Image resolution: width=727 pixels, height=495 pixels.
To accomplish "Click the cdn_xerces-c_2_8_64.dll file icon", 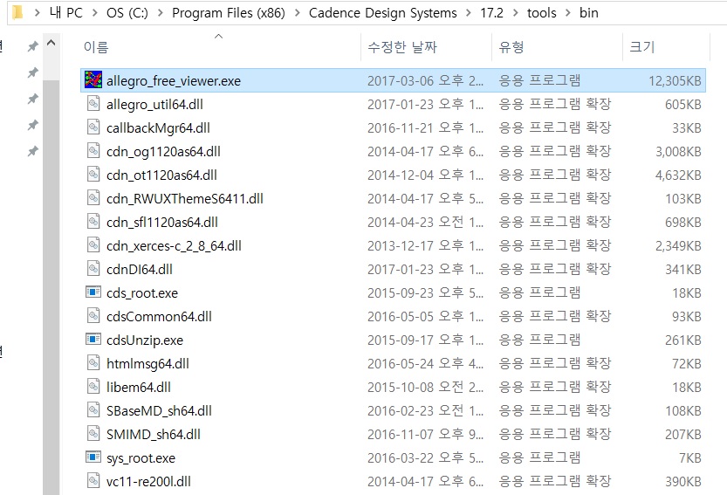I will coord(93,245).
